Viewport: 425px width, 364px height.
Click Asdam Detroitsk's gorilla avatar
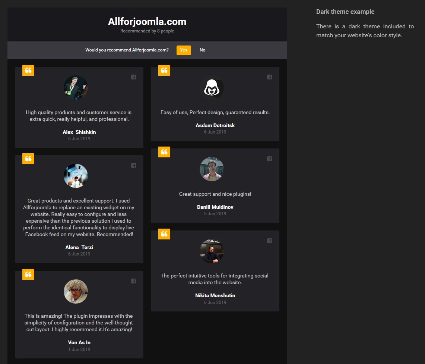(x=212, y=87)
